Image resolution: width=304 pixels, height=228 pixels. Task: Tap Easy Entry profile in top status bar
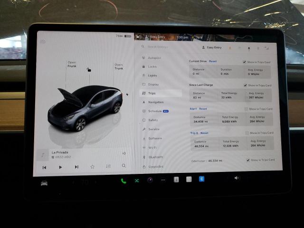155,37
